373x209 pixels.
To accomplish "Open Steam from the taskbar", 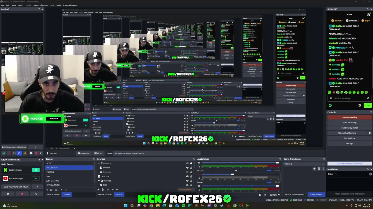I will 222,206.
